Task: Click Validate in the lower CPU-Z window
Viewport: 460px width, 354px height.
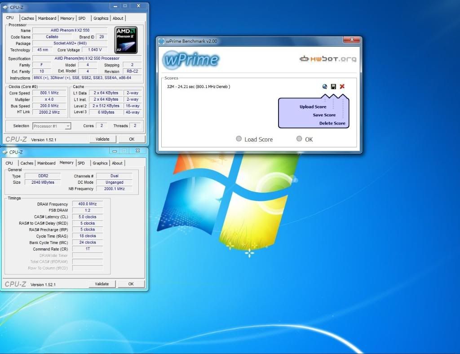Action: [102, 284]
